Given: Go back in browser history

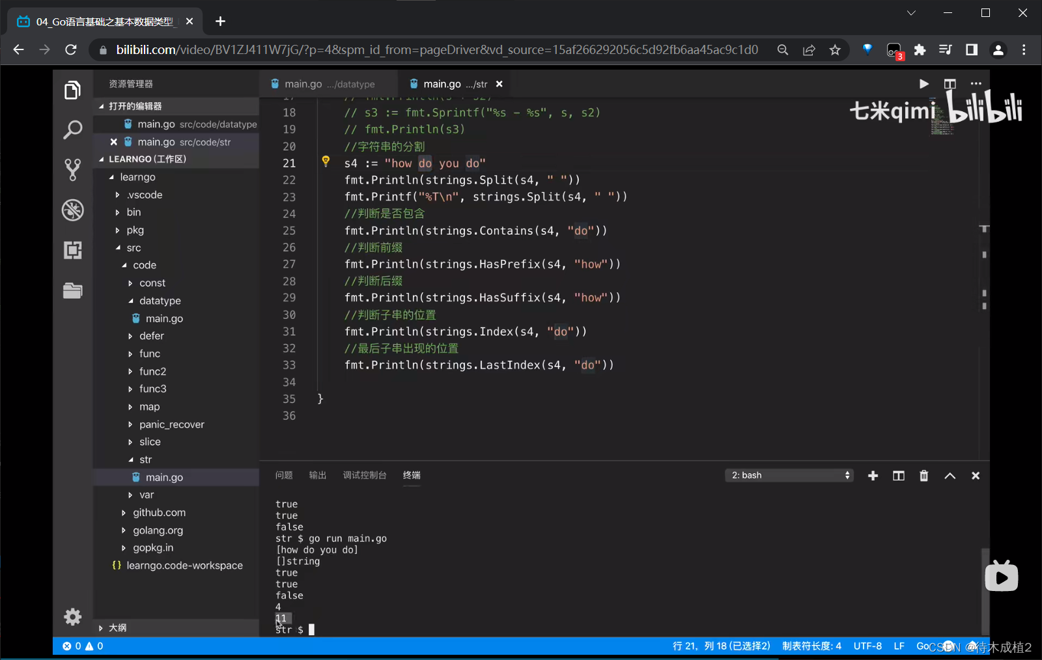Looking at the screenshot, I should pyautogui.click(x=18, y=49).
